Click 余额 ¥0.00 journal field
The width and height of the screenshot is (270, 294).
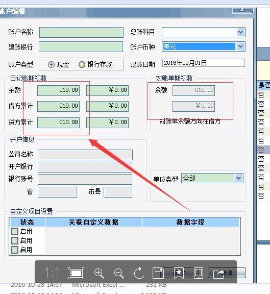pyautogui.click(x=107, y=90)
